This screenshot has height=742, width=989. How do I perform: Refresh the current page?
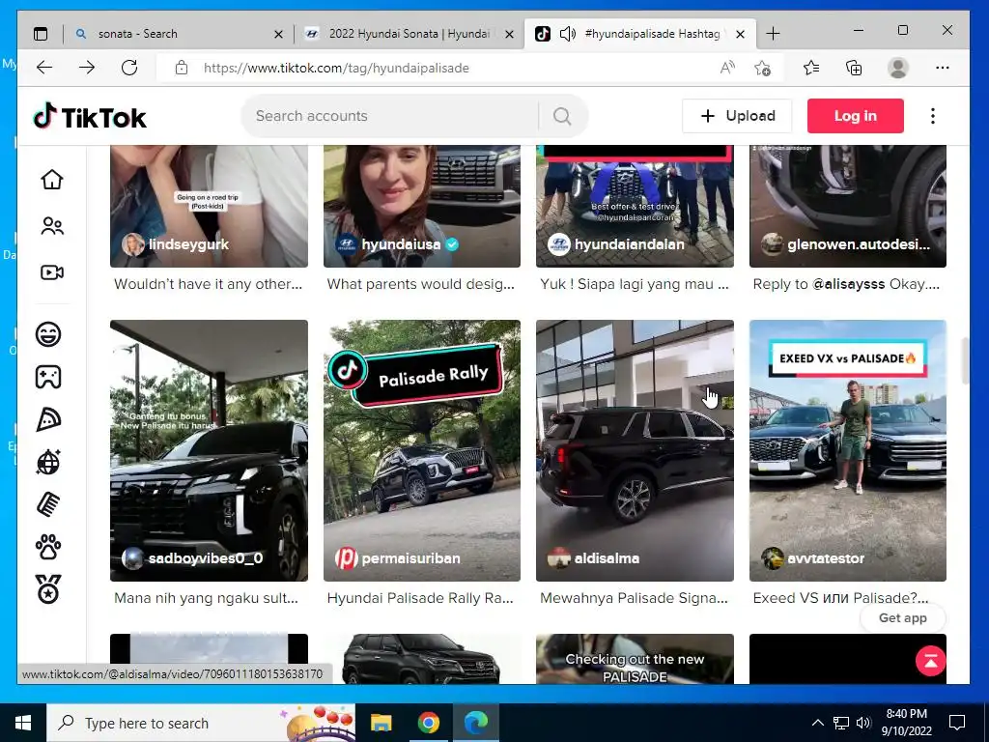(x=129, y=68)
